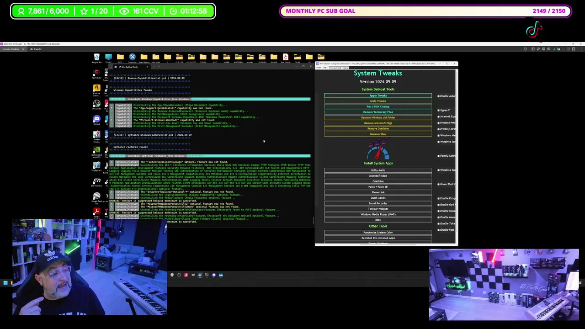Open the CASH desktop folder
585x329 pixels.
(298, 58)
